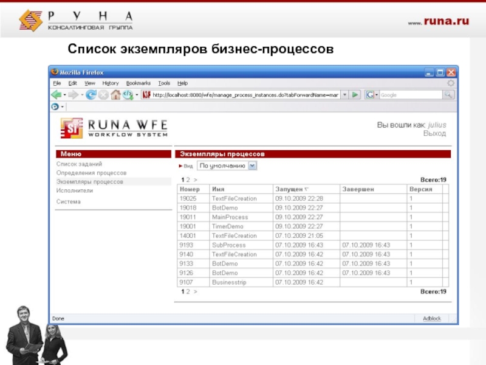Click the green Go arrow beside address bar
Screen dimensions: 486x365
point(355,95)
